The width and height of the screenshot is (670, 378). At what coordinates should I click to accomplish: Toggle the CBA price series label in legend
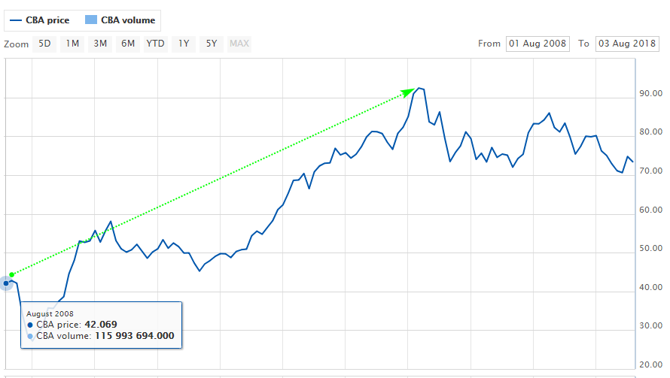(47, 20)
